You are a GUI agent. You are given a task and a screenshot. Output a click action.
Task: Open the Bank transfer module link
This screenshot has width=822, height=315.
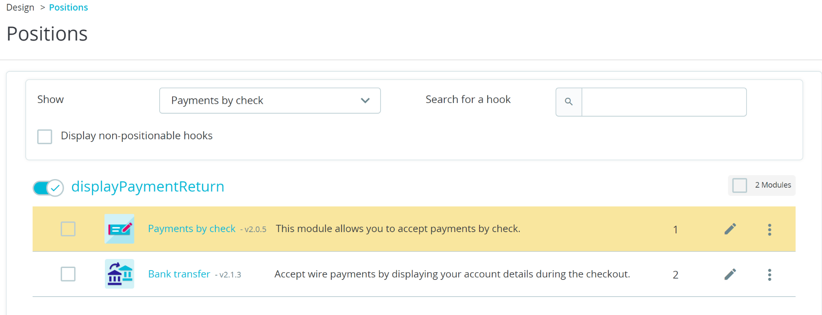point(179,274)
